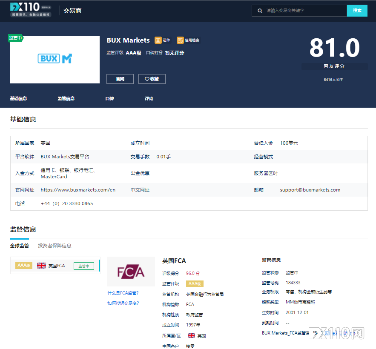Focus the broker keyword search field
This screenshot has width=376, height=349.
[299, 11]
